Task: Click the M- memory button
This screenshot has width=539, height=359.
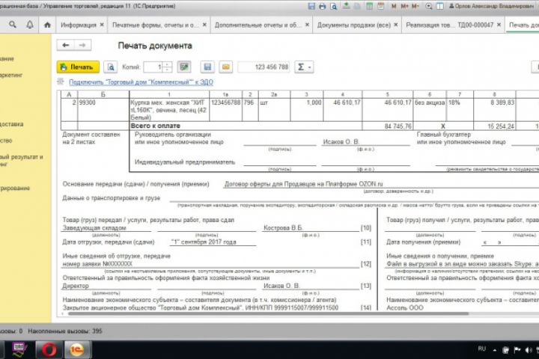Action: point(415,6)
